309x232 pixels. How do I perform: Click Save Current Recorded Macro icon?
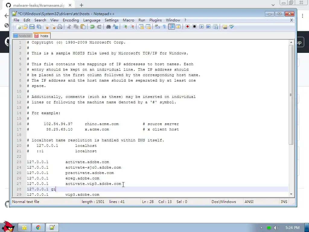click(x=215, y=27)
